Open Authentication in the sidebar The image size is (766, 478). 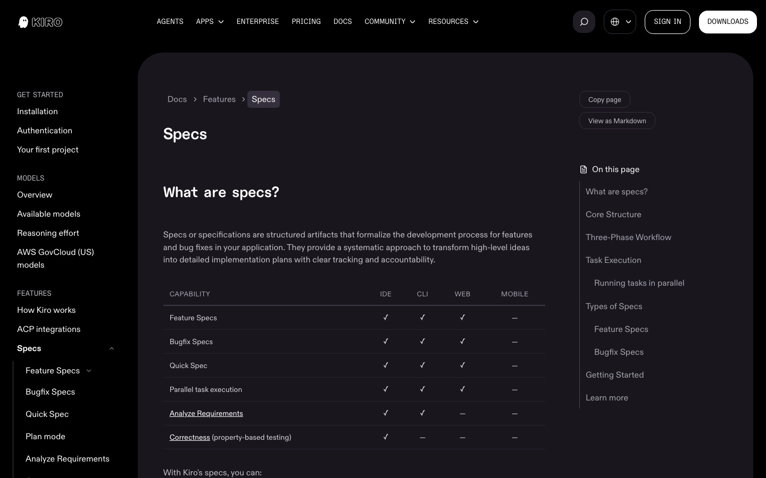(x=45, y=131)
